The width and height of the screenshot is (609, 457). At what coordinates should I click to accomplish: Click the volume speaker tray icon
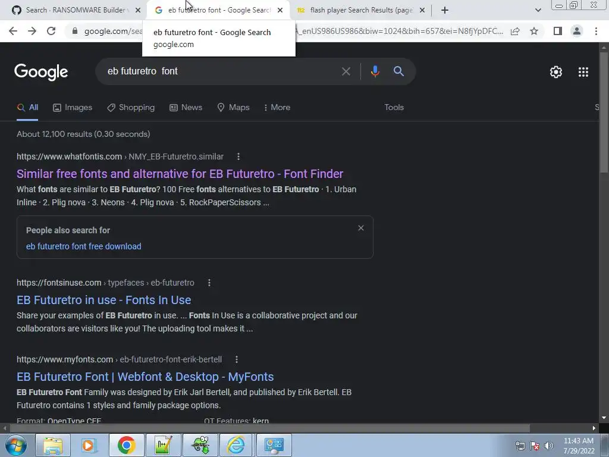pyautogui.click(x=549, y=446)
